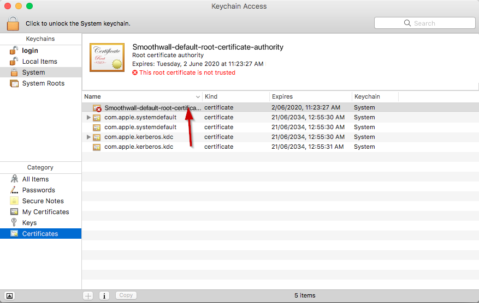
Task: Select the login keychain
Action: (30, 51)
